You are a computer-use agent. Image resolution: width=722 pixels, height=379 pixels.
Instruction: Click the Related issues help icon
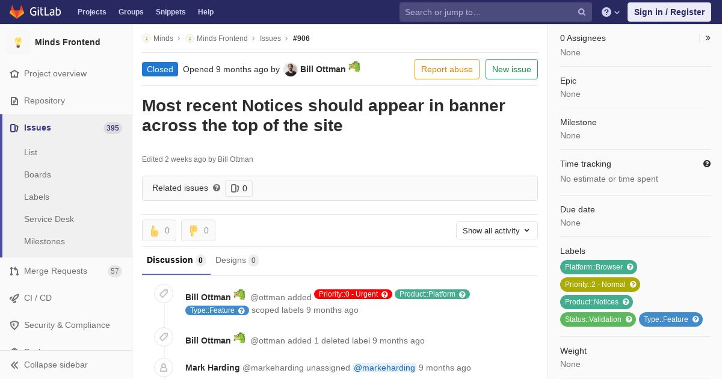(x=217, y=188)
